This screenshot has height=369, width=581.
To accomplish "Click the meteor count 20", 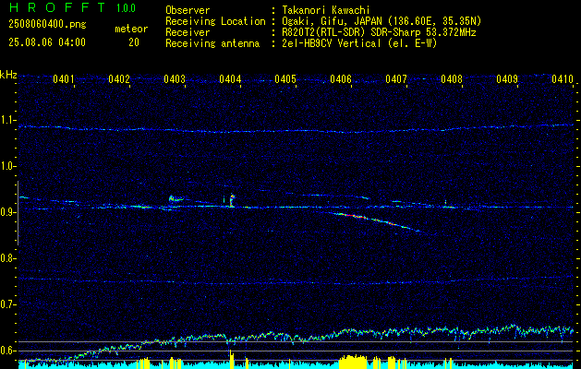I will 134,42.
